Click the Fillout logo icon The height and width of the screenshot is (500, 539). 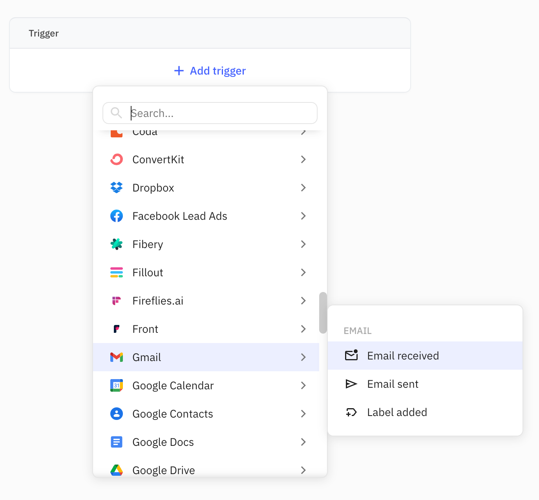coord(117,272)
